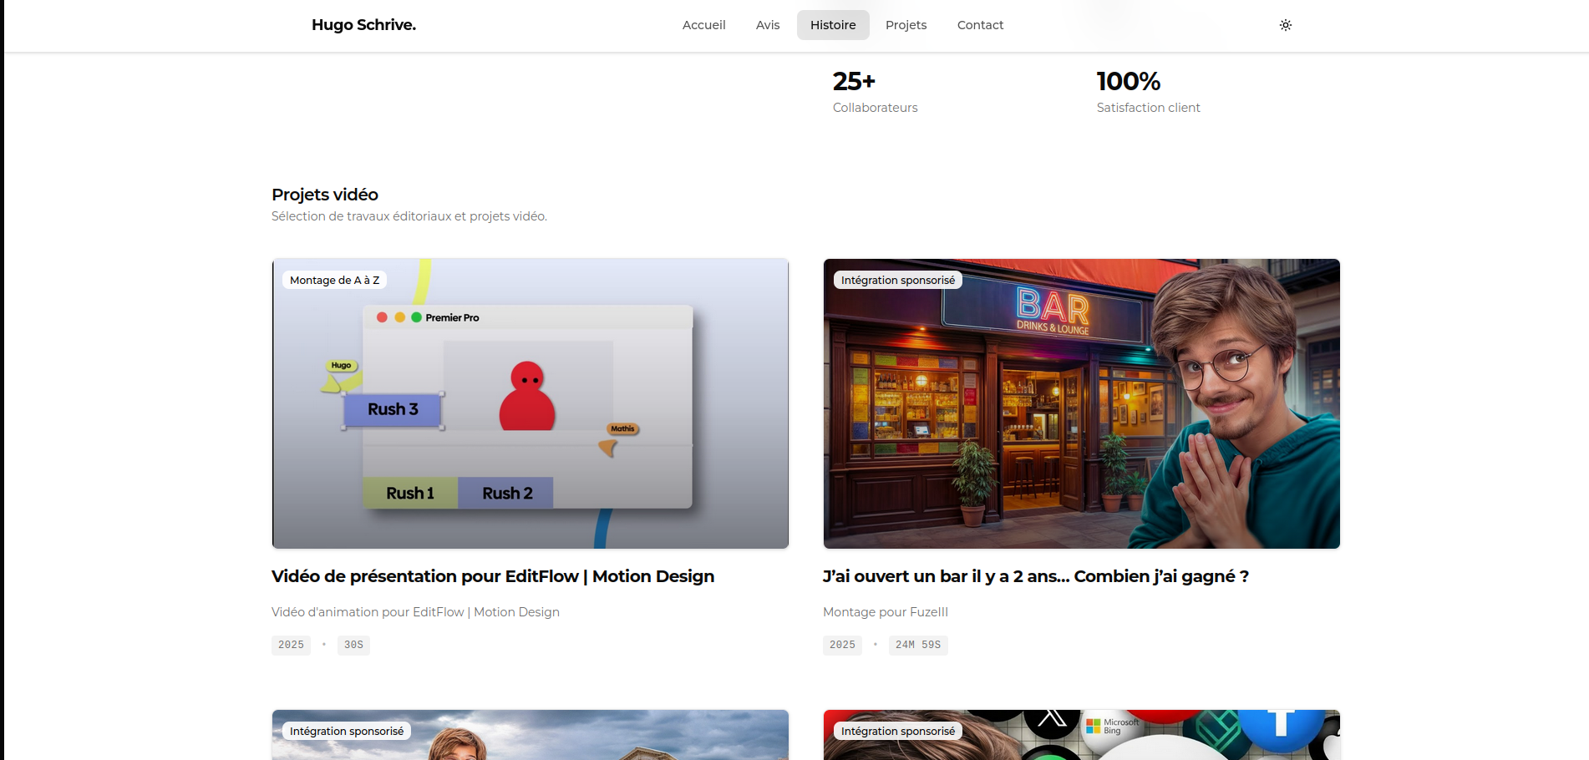Click the 24M 59S duration tag
The height and width of the screenshot is (760, 1589).
(x=917, y=645)
